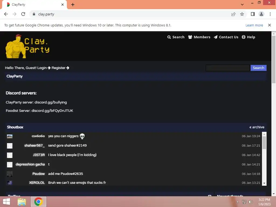Click the forum search text field
This screenshot has width=276, height=207.
coord(227,68)
